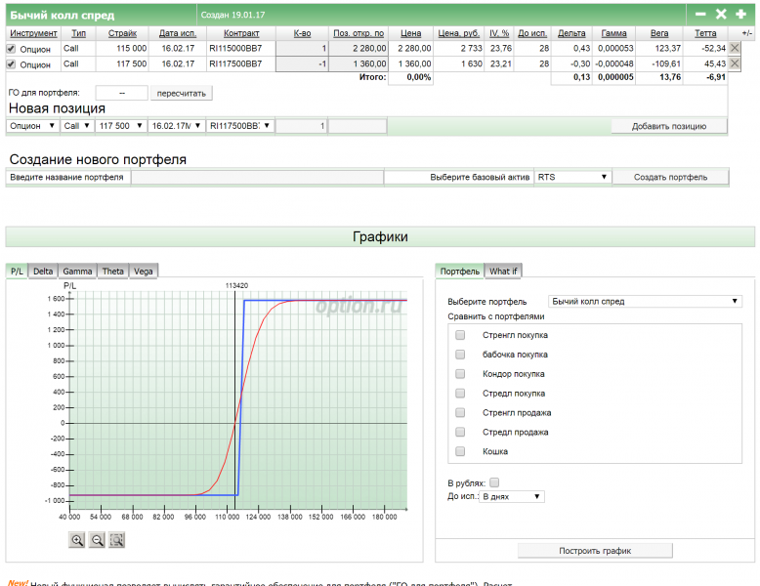This screenshot has height=586, width=760.
Task: Click the portfolio name input field
Action: pos(257,177)
